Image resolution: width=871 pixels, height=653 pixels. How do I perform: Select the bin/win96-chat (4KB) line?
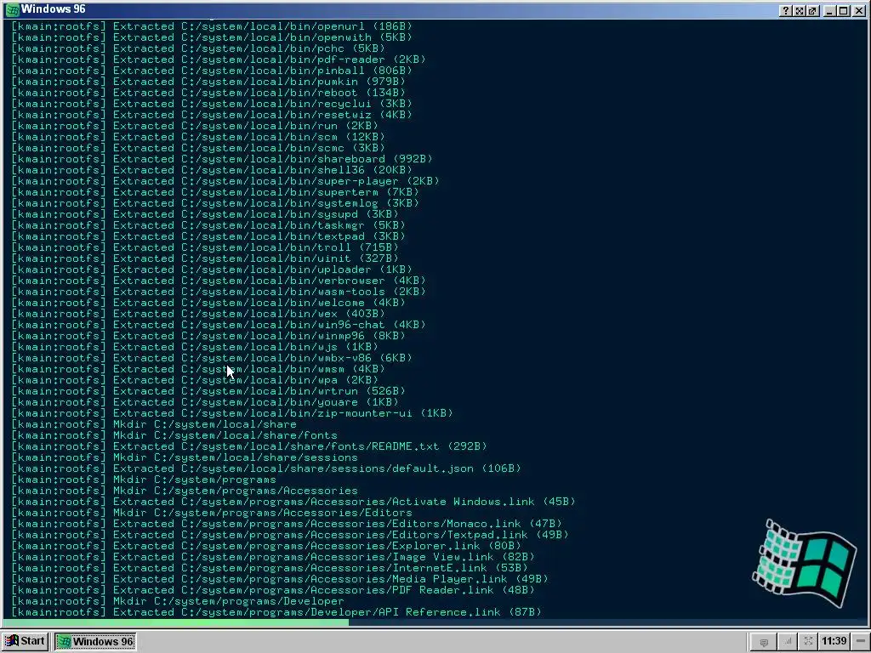[219, 325]
